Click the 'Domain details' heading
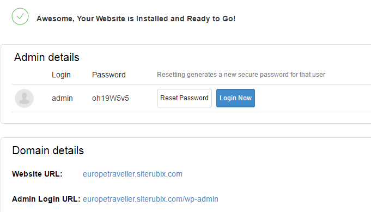Image resolution: width=371 pixels, height=212 pixels. tap(48, 150)
